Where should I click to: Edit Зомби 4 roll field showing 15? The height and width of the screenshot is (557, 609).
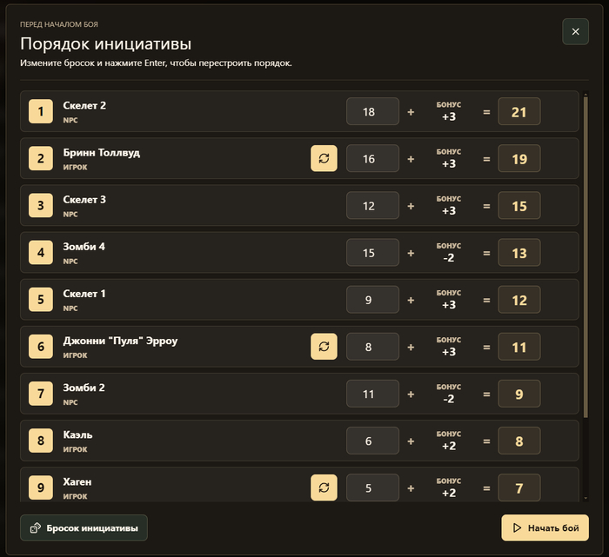coord(372,253)
